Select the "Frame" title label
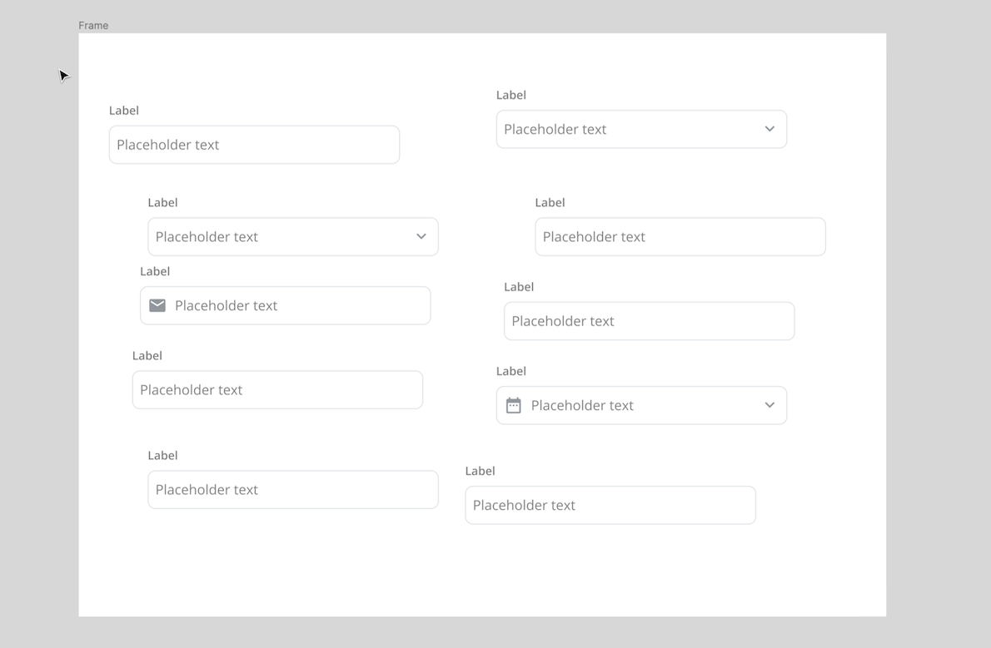The image size is (991, 648). click(x=93, y=26)
